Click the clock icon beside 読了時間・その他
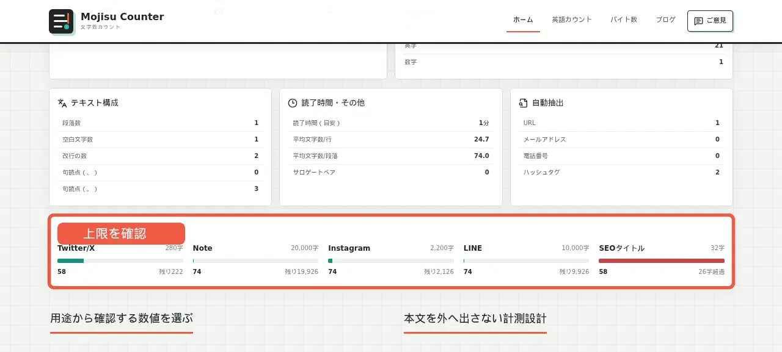The image size is (782, 352). point(293,103)
